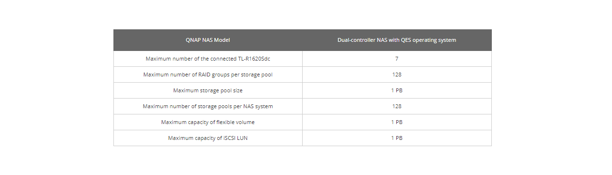Select the 1 PB iSCSI LUN value

(x=397, y=138)
